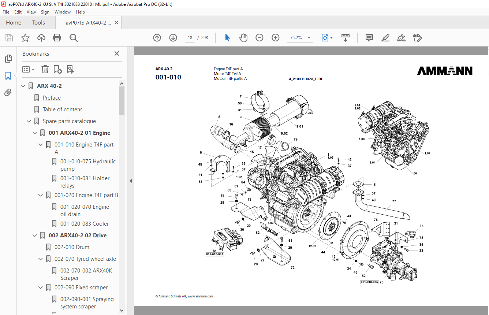The image size is (489, 315).
Task: Toggle the bookmarks panel icon
Action: pyautogui.click(x=8, y=76)
